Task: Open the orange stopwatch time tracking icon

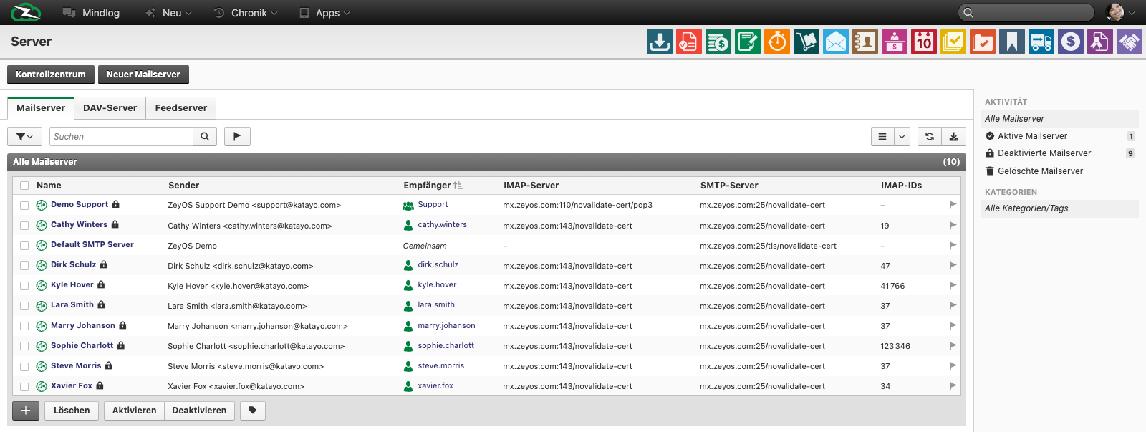Action: (776, 42)
